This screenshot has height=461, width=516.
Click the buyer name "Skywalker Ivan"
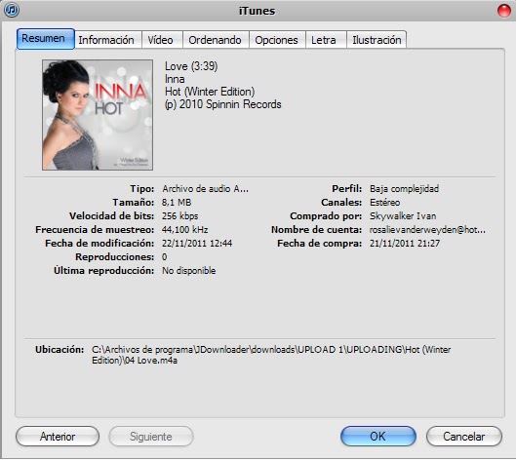pos(403,216)
